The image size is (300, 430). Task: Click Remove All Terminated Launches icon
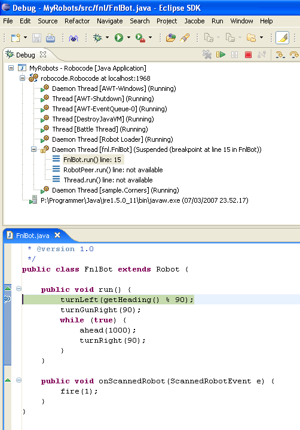tap(207, 54)
